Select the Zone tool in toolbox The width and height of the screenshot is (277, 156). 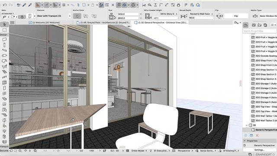click(x=4, y=110)
